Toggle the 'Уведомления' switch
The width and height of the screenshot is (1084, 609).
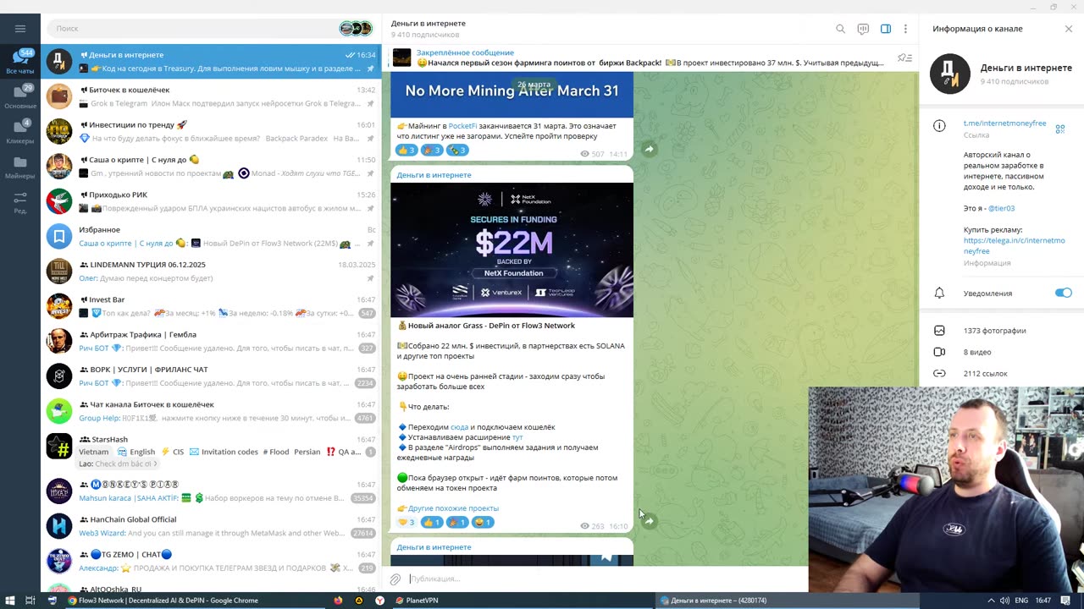[1063, 293]
